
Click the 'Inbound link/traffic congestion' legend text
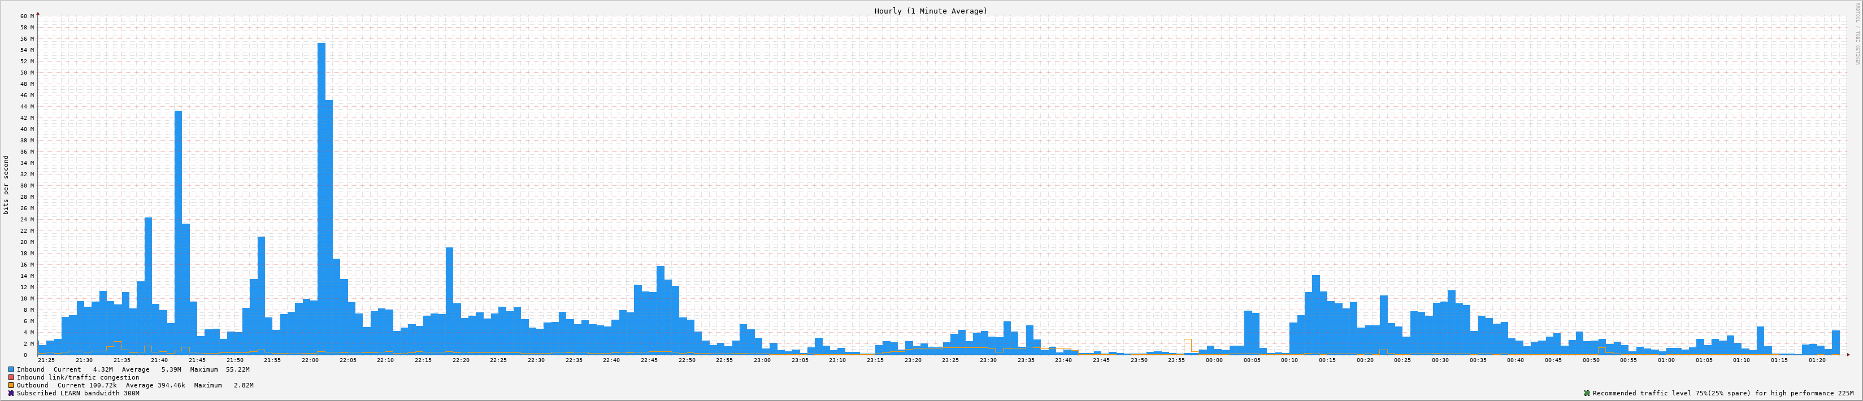(x=78, y=377)
